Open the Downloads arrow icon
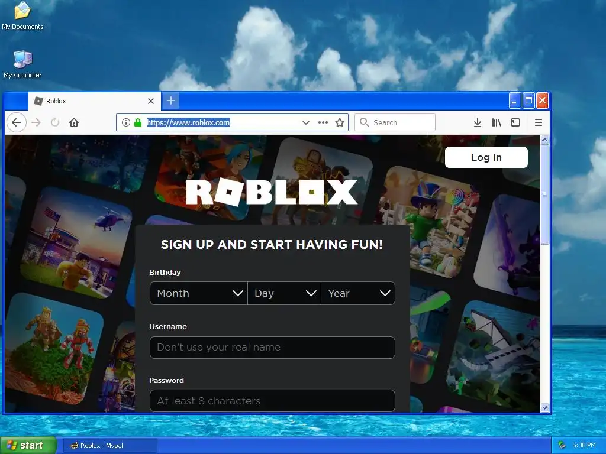 click(x=478, y=122)
